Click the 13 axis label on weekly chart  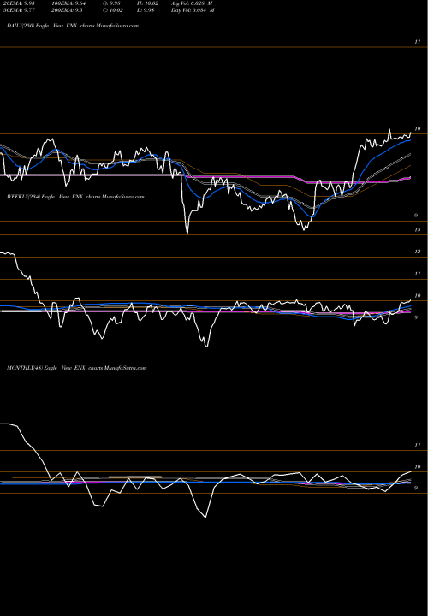pyautogui.click(x=418, y=229)
